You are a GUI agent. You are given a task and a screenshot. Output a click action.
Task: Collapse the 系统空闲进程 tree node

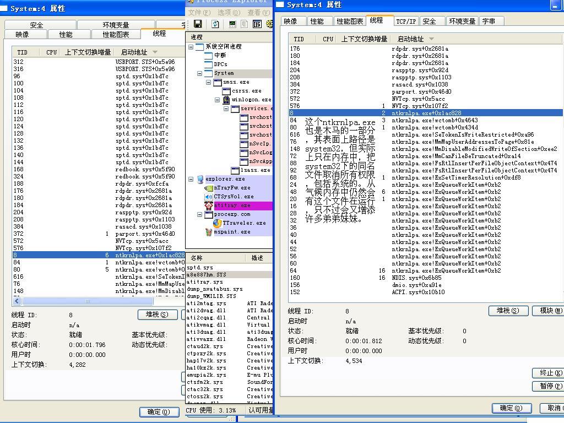pos(191,47)
